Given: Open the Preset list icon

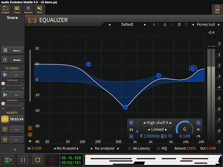Looking at the screenshot, I should pos(17,9).
